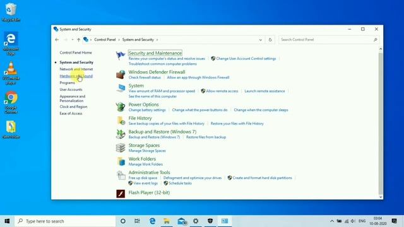
Task: Expand the chevron after System and Security breadcrumb
Action: [x=157, y=40]
